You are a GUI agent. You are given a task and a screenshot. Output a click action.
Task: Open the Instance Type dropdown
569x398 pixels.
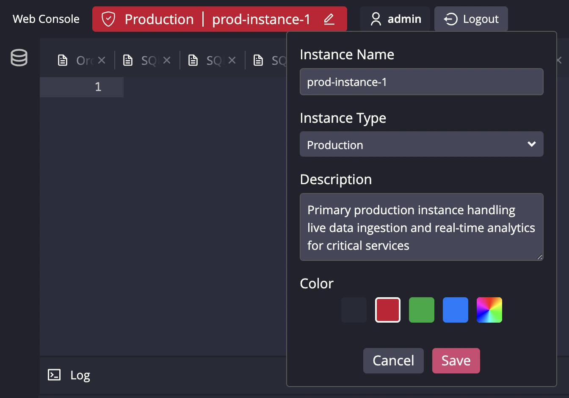click(x=422, y=144)
